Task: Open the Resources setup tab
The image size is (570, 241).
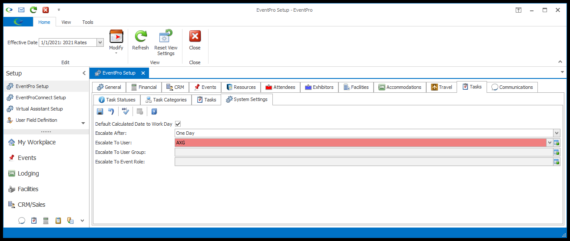Action: (x=241, y=87)
